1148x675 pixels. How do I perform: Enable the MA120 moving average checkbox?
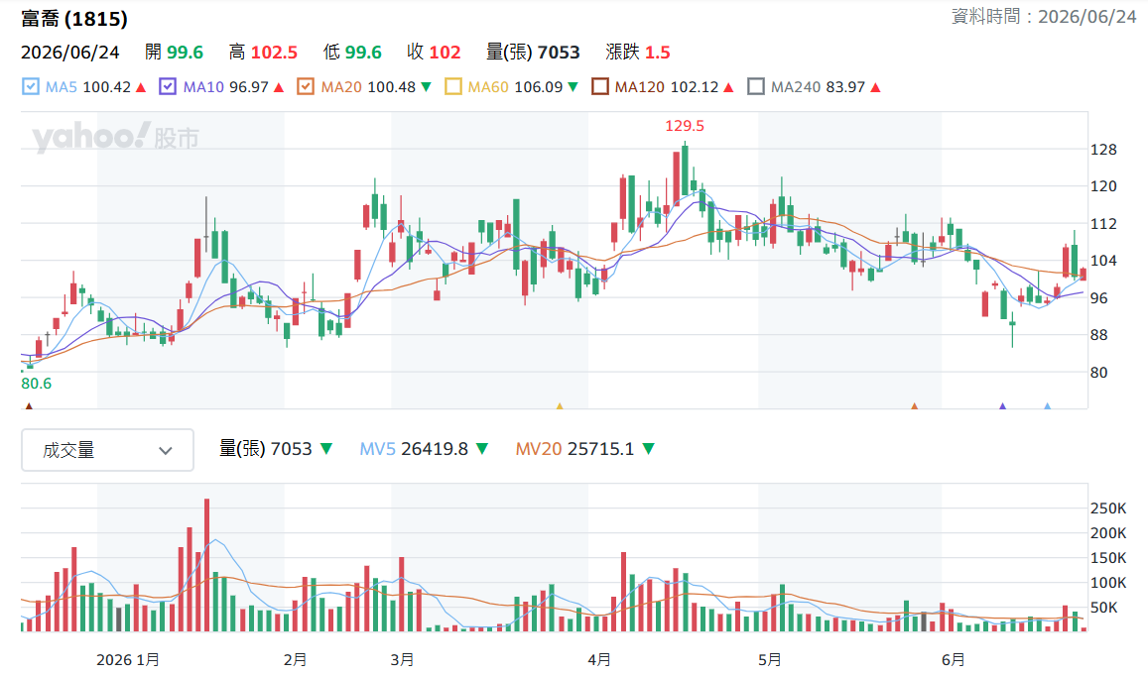[599, 87]
